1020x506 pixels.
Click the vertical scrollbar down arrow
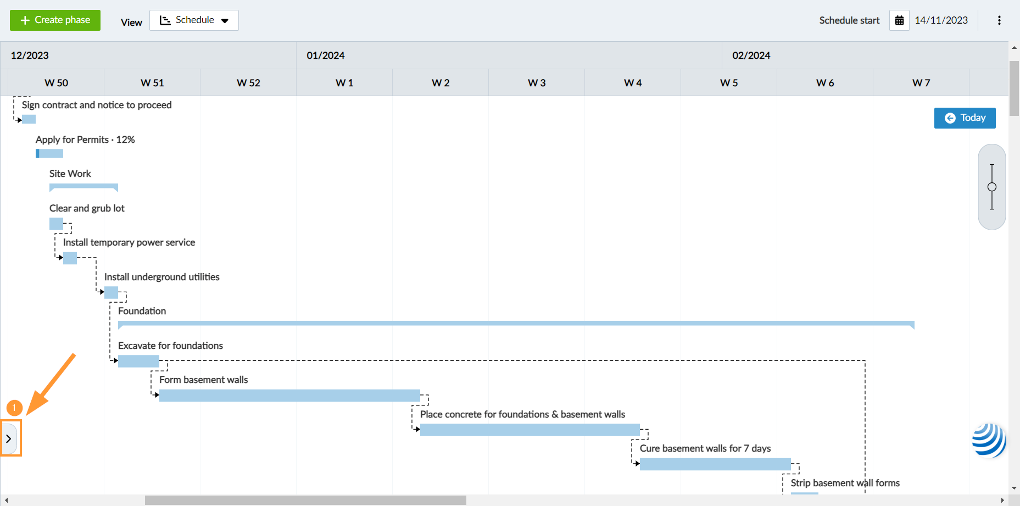(x=1014, y=488)
